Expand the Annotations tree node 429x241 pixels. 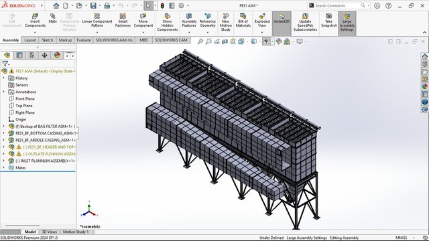[3, 92]
